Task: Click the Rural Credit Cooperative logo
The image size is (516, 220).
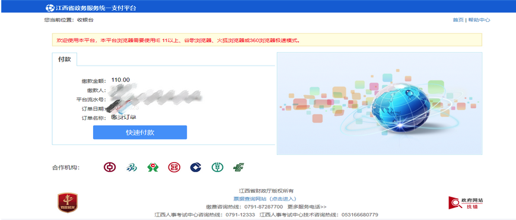Action: [152, 167]
